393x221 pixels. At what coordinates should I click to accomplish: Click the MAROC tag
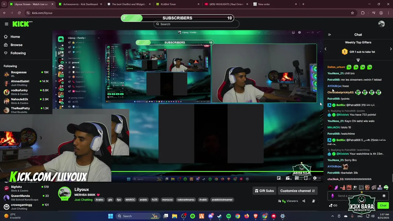[130, 200]
